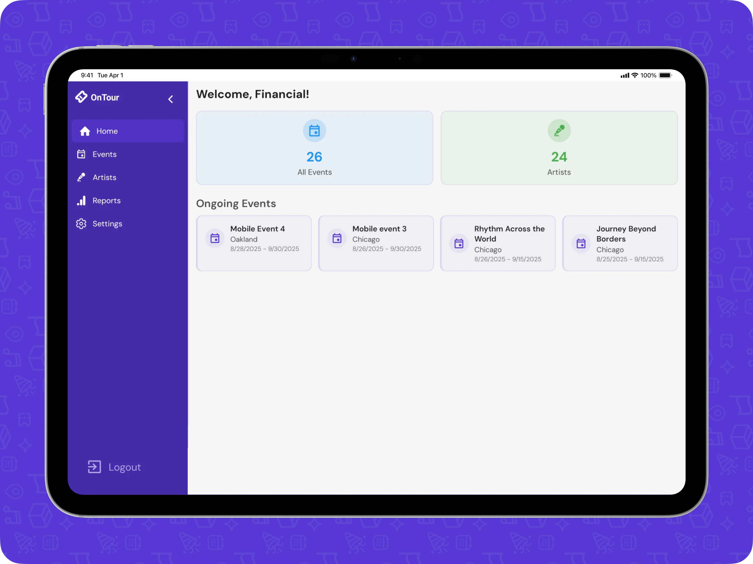Click the date range 8/26/2025 – 9/15/2025
The height and width of the screenshot is (564, 753).
tap(508, 259)
